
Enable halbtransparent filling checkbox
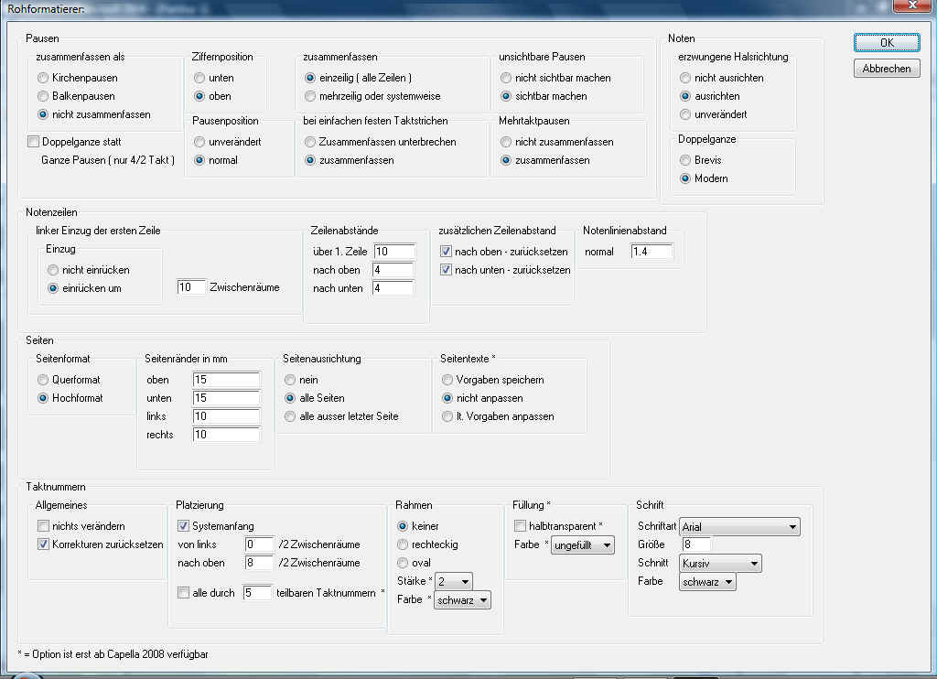click(521, 526)
